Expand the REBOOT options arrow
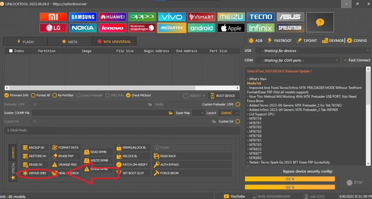372x199 pixels. pyautogui.click(x=204, y=96)
